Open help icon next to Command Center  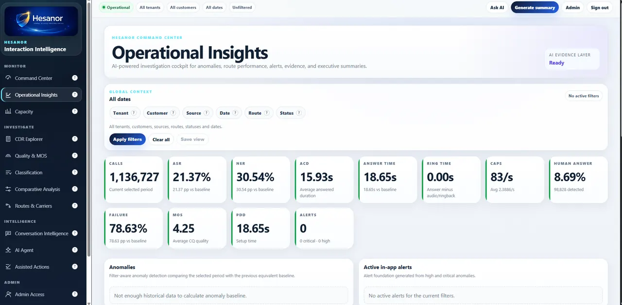point(75,78)
